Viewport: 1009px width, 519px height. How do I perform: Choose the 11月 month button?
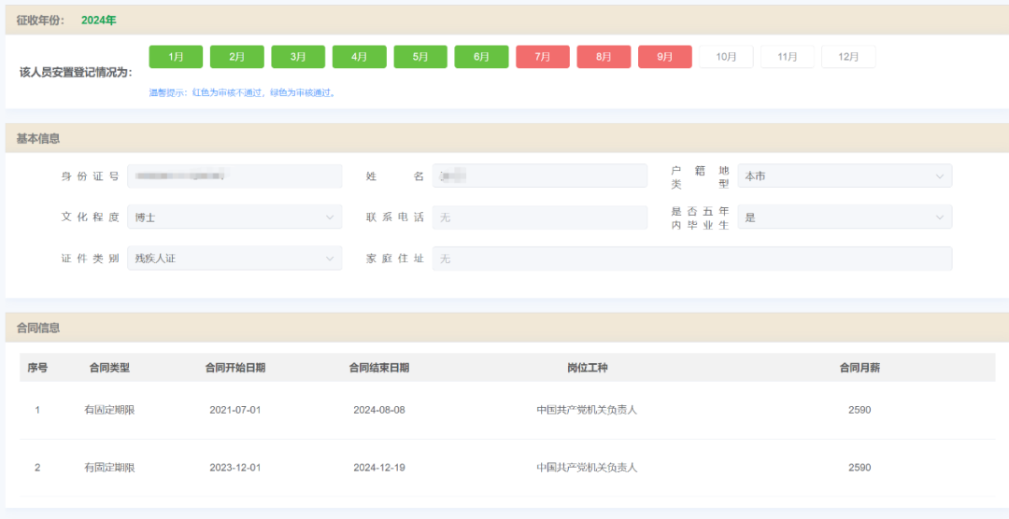[x=787, y=57]
